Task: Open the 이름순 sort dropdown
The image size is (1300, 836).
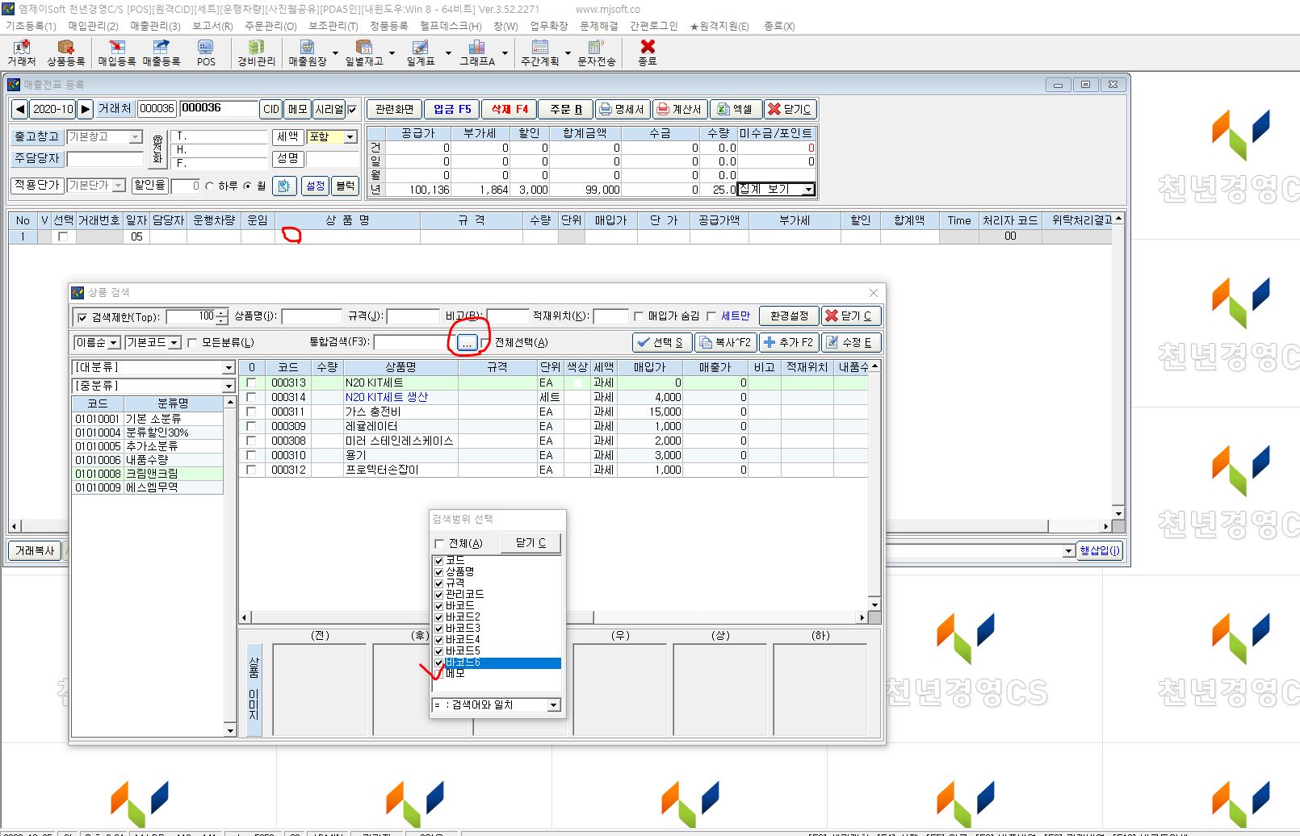Action: [x=114, y=343]
